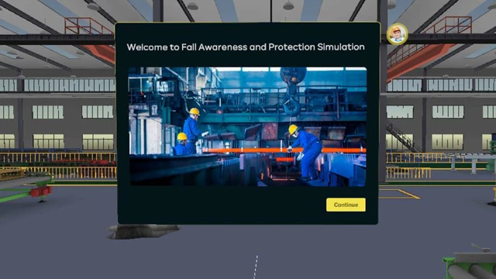Click the glowing orange steel bar in photo
Screen dimensions: 496x279
pos(284,150)
